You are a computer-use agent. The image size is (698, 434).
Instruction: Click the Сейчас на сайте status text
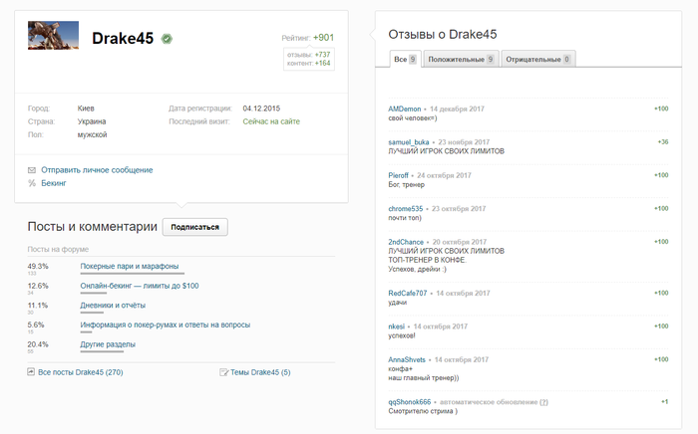(271, 121)
